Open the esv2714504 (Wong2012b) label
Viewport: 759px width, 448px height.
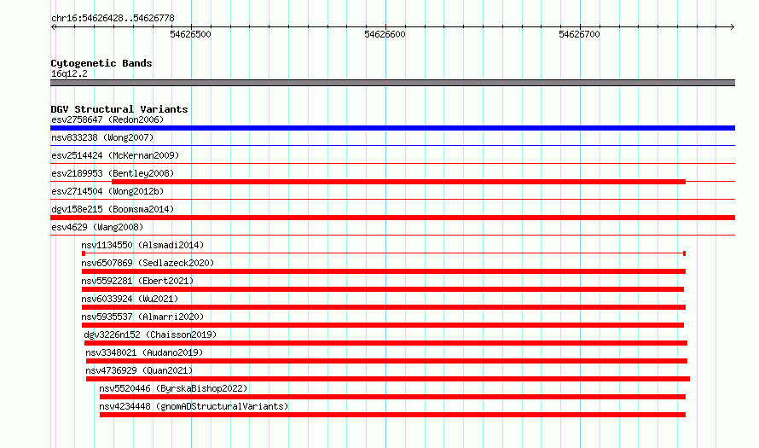(x=107, y=191)
